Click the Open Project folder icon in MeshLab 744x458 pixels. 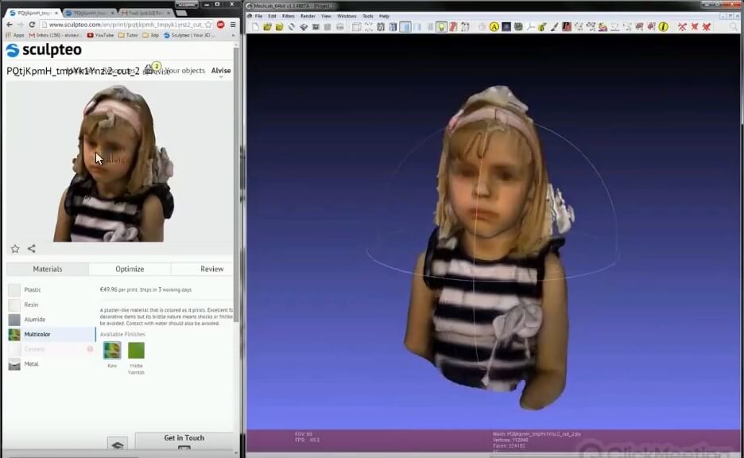pos(268,27)
